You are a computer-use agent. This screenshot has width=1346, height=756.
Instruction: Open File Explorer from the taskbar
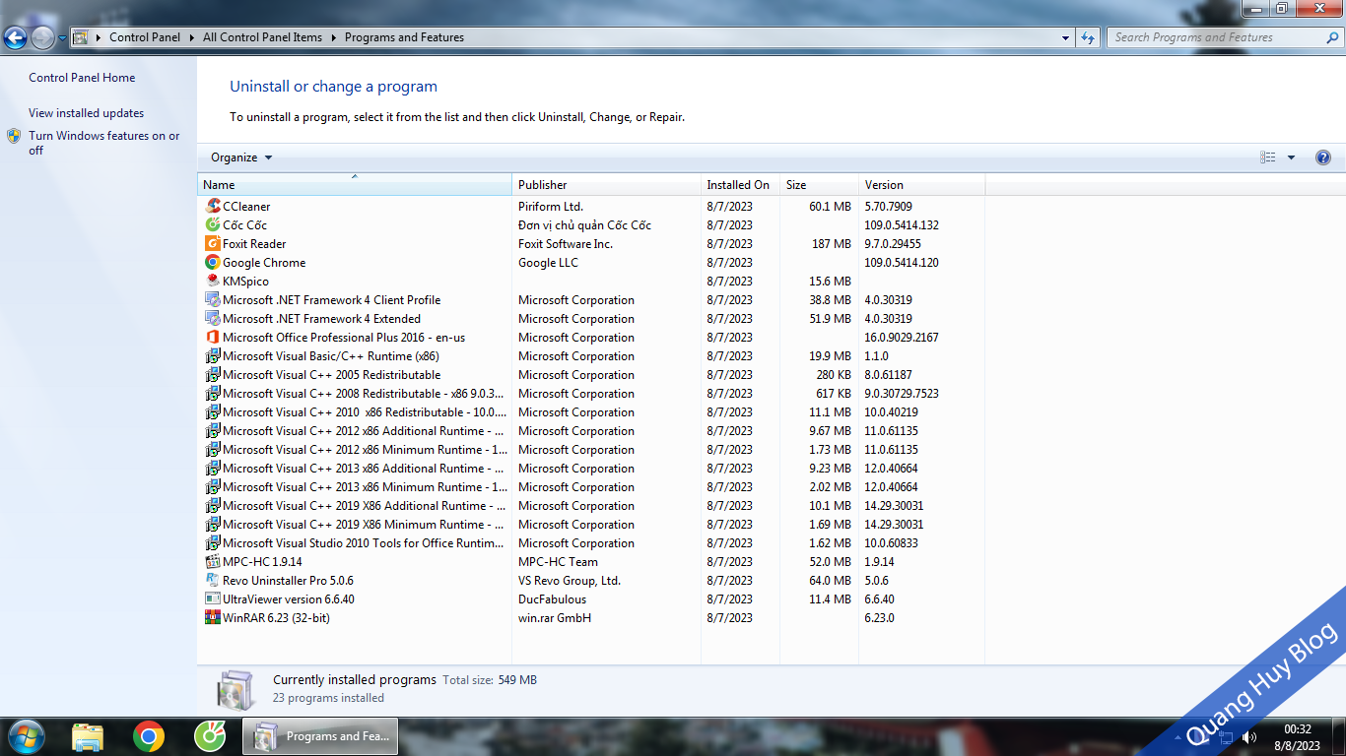[88, 736]
